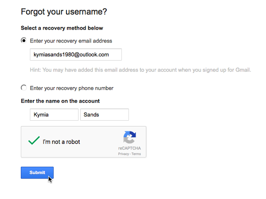Click the "reCAPTCHA" text under the logo
This screenshot has height=199, width=266.
(x=129, y=149)
